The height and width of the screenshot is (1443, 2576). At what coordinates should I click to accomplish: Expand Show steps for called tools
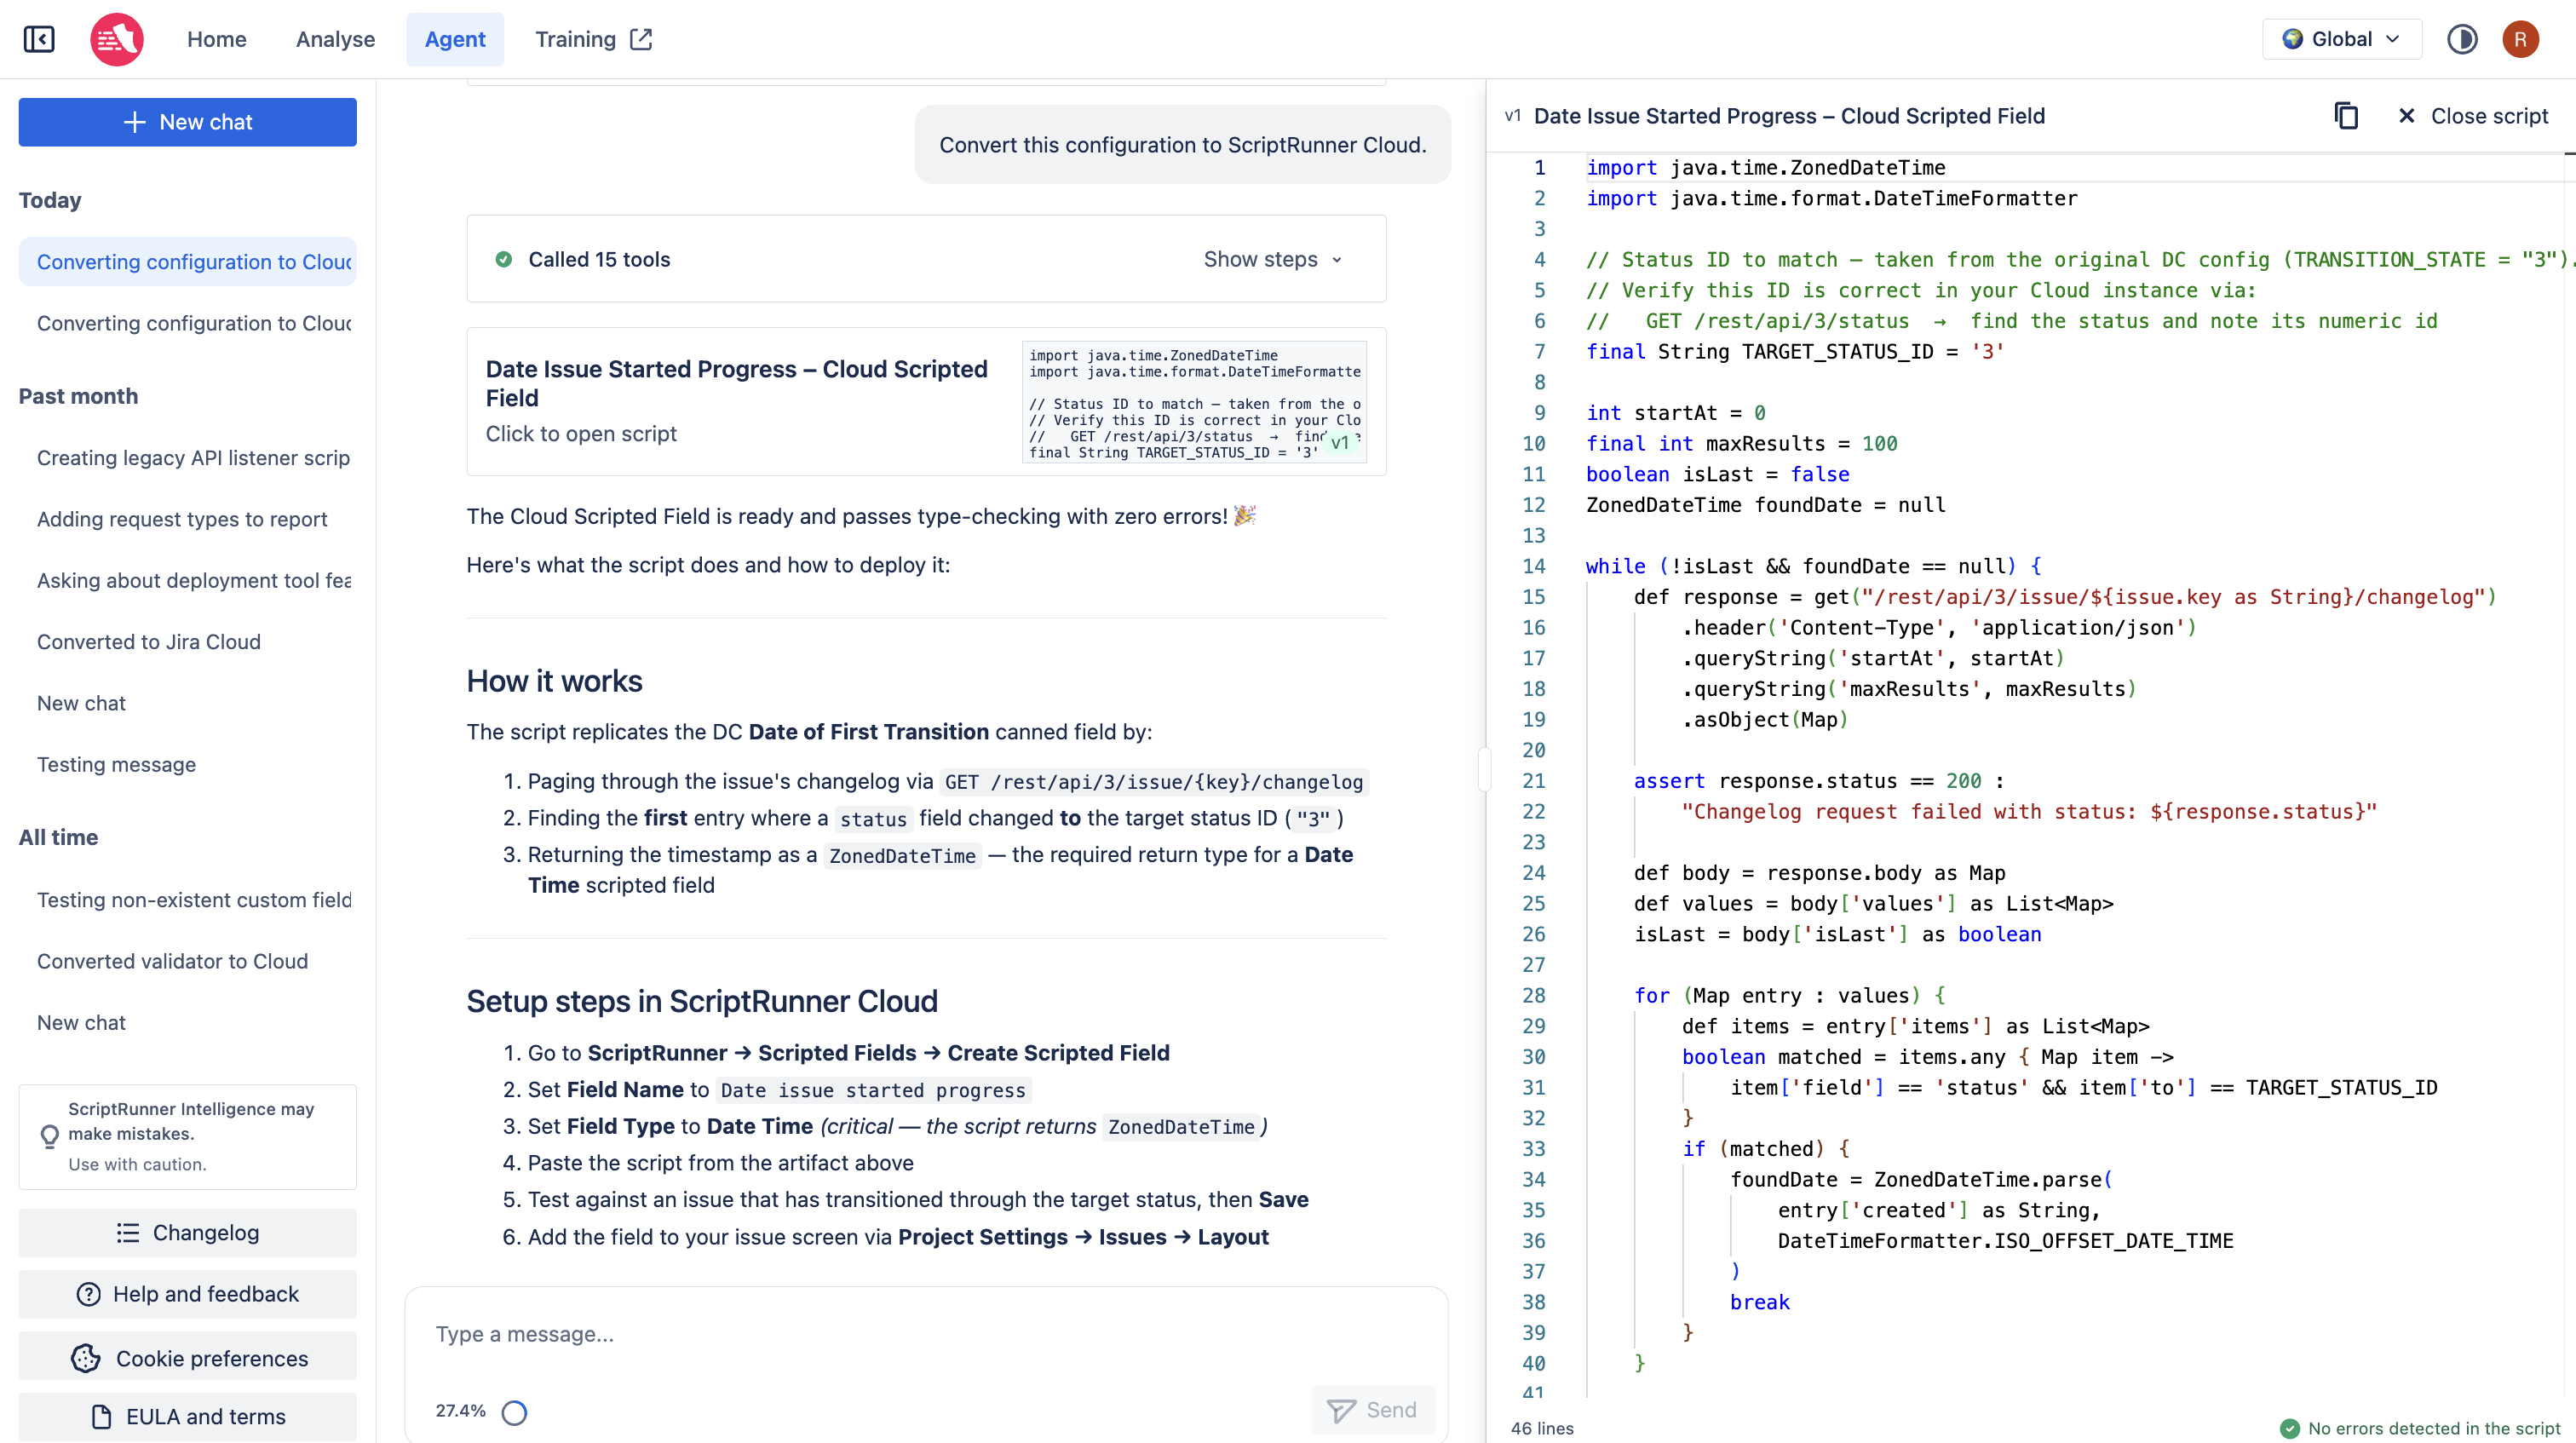(1272, 259)
